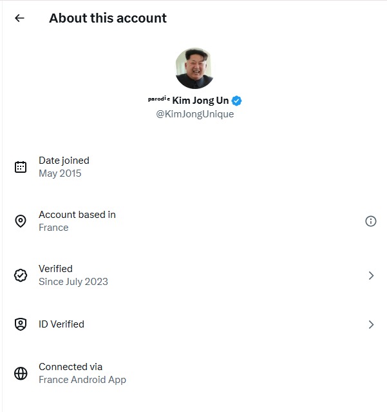Screen dimensions: 387x412
Task: Click the verified badge icon in the list
Action: (21, 275)
